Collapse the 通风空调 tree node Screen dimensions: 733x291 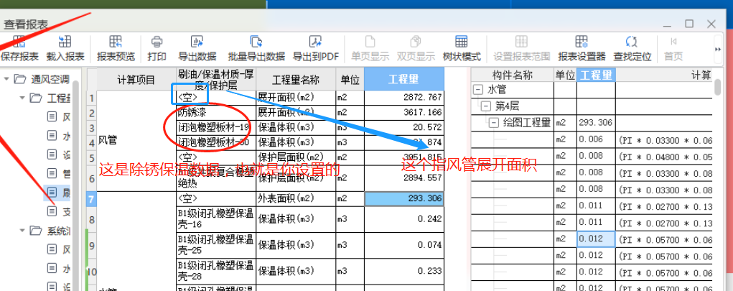point(6,78)
